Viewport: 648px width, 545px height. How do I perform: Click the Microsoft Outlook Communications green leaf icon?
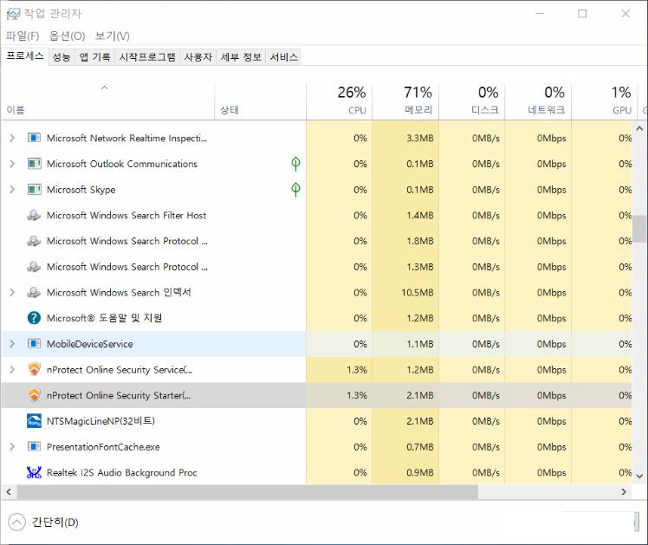[x=295, y=164]
